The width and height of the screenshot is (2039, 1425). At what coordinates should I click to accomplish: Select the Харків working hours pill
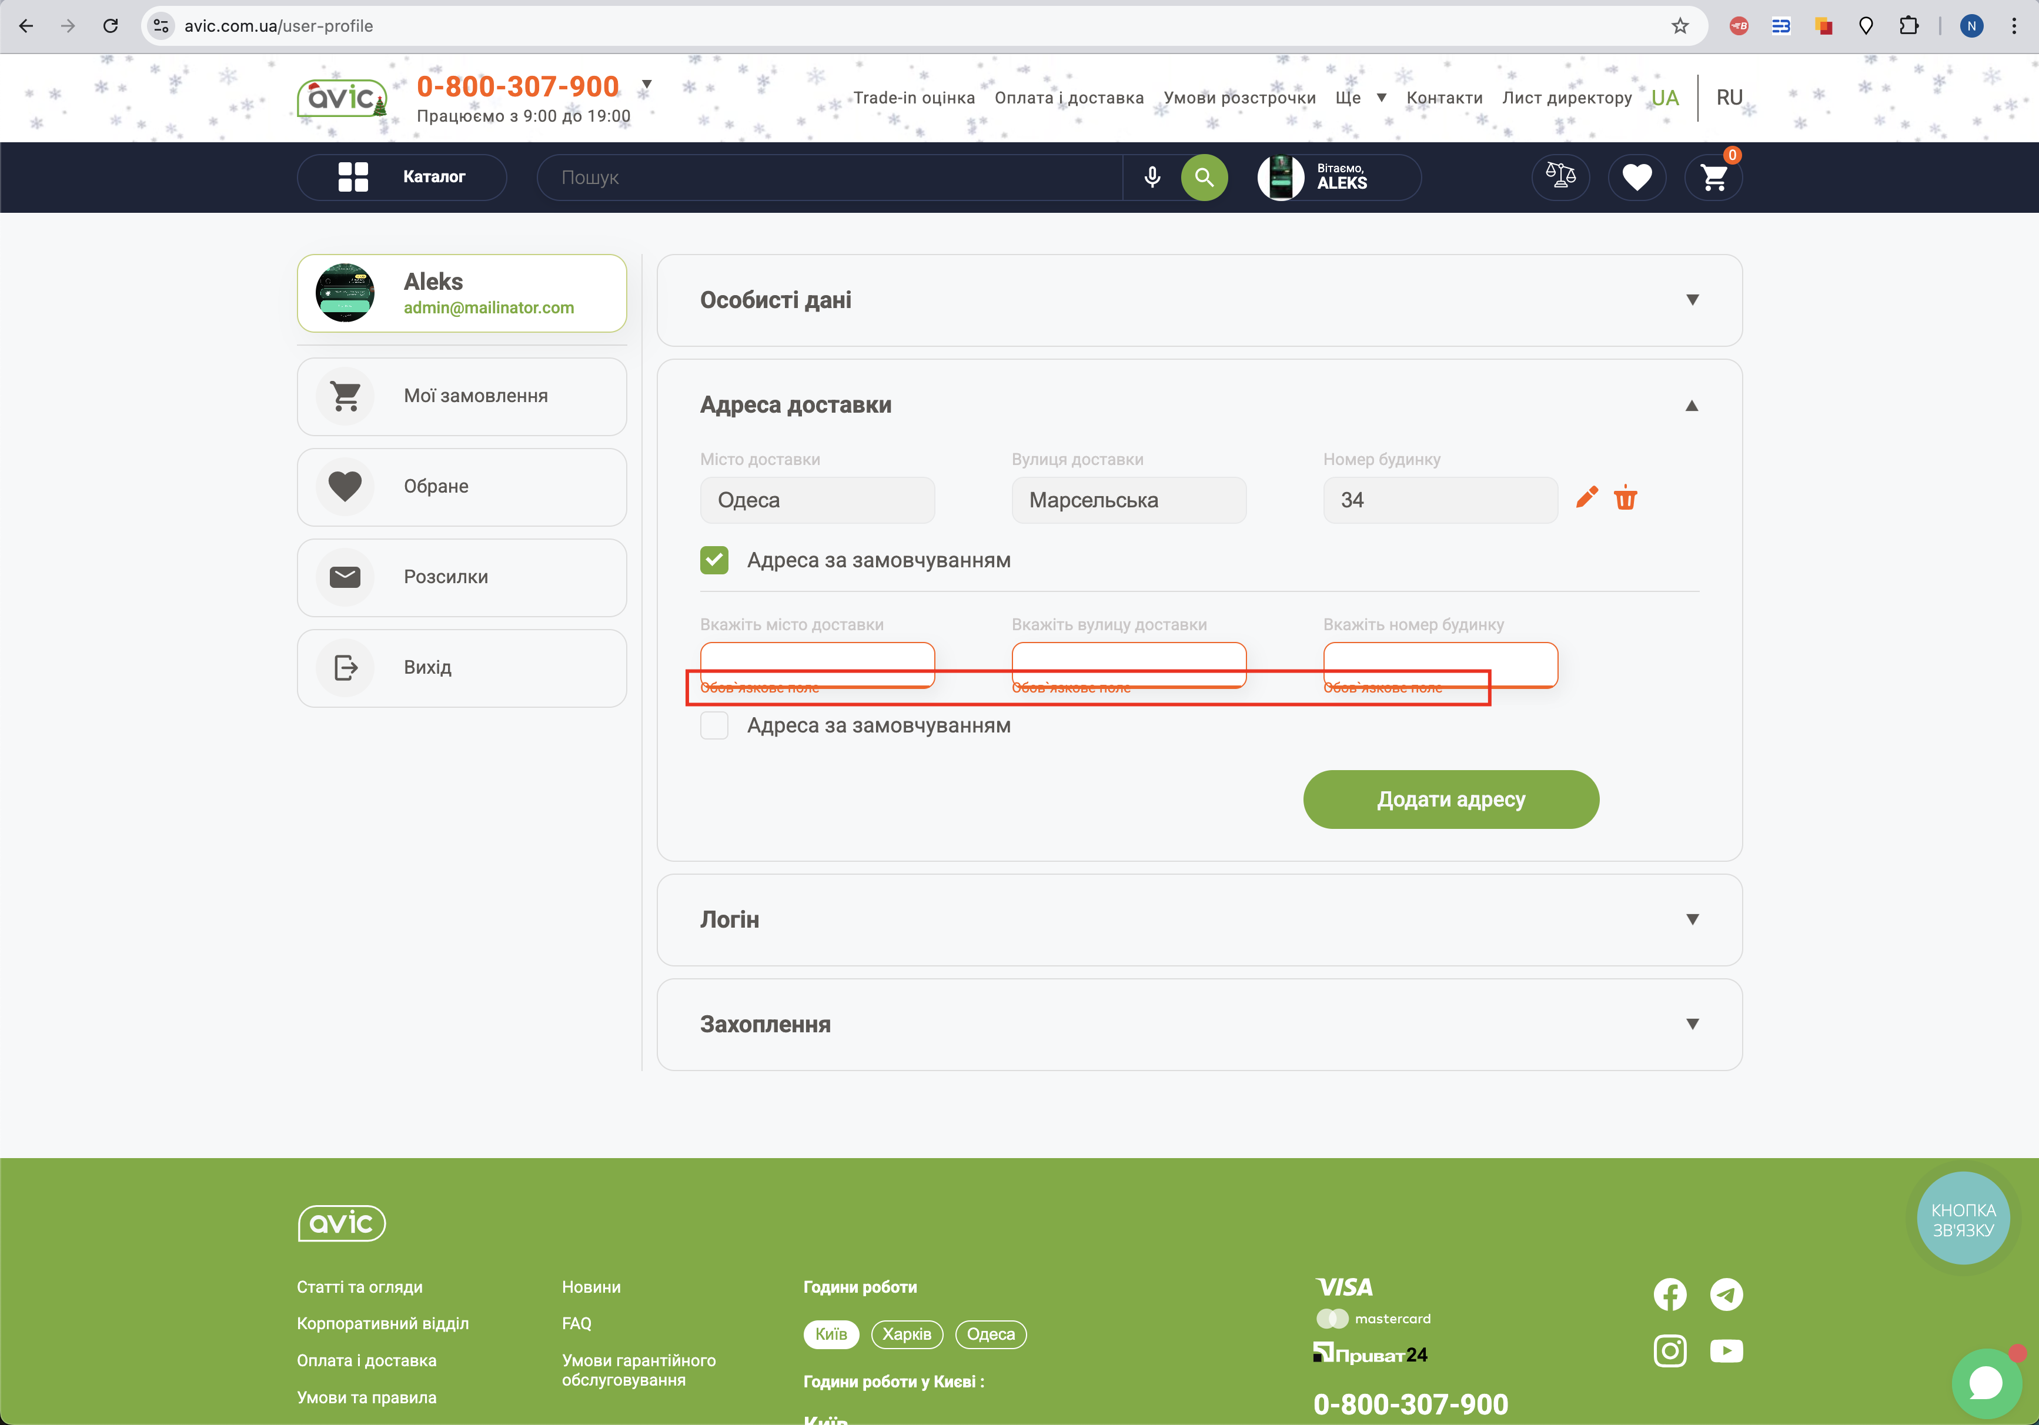coord(907,1333)
